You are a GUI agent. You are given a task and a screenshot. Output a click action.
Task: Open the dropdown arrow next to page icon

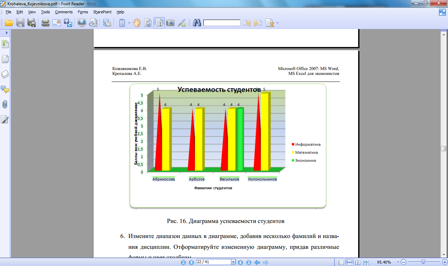[129, 23]
